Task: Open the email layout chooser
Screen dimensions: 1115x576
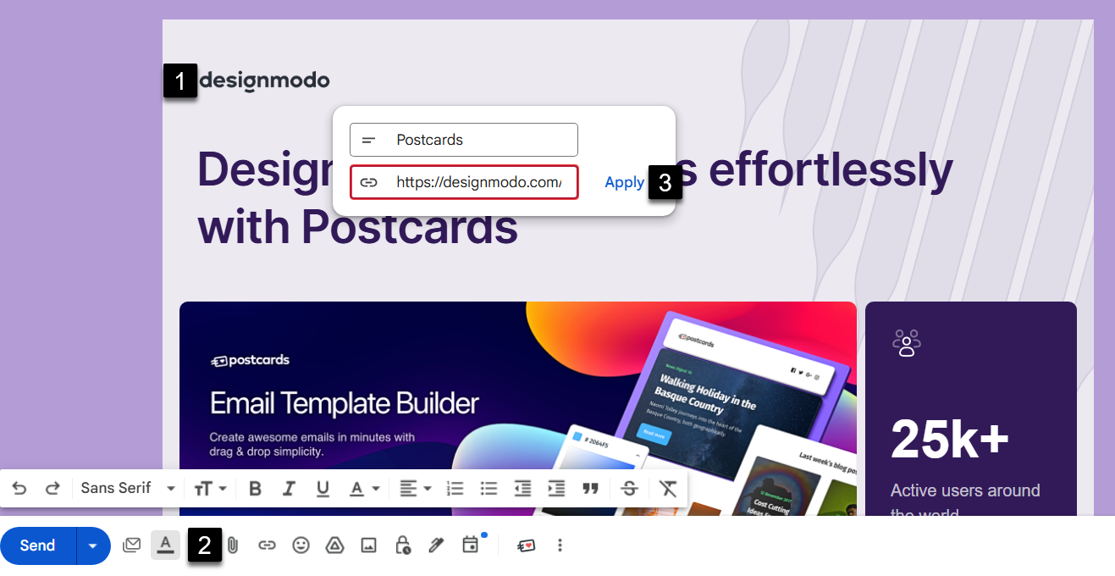Action: tap(131, 546)
